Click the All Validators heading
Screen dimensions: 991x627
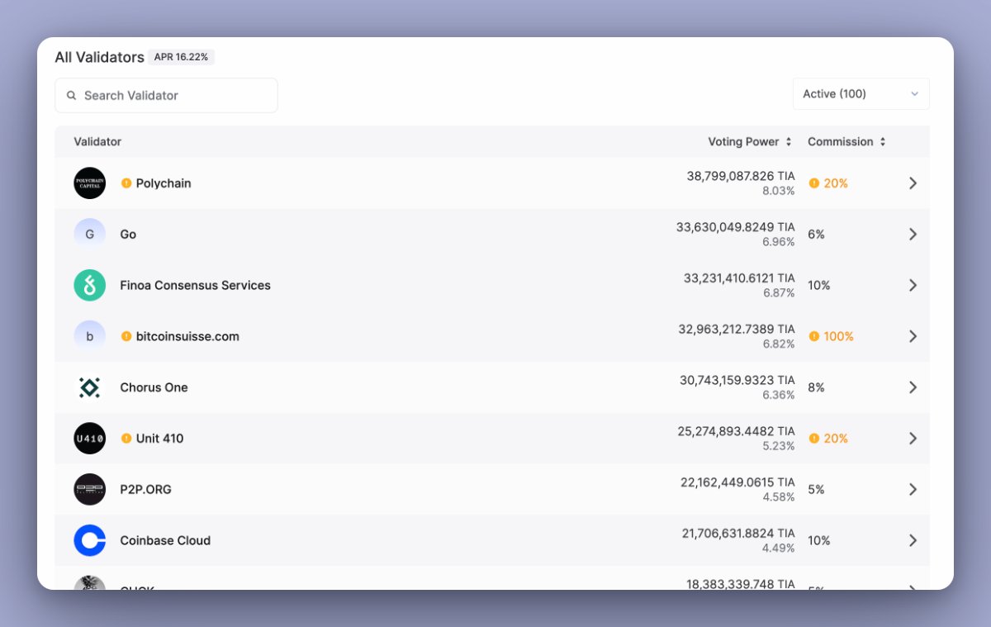click(99, 58)
